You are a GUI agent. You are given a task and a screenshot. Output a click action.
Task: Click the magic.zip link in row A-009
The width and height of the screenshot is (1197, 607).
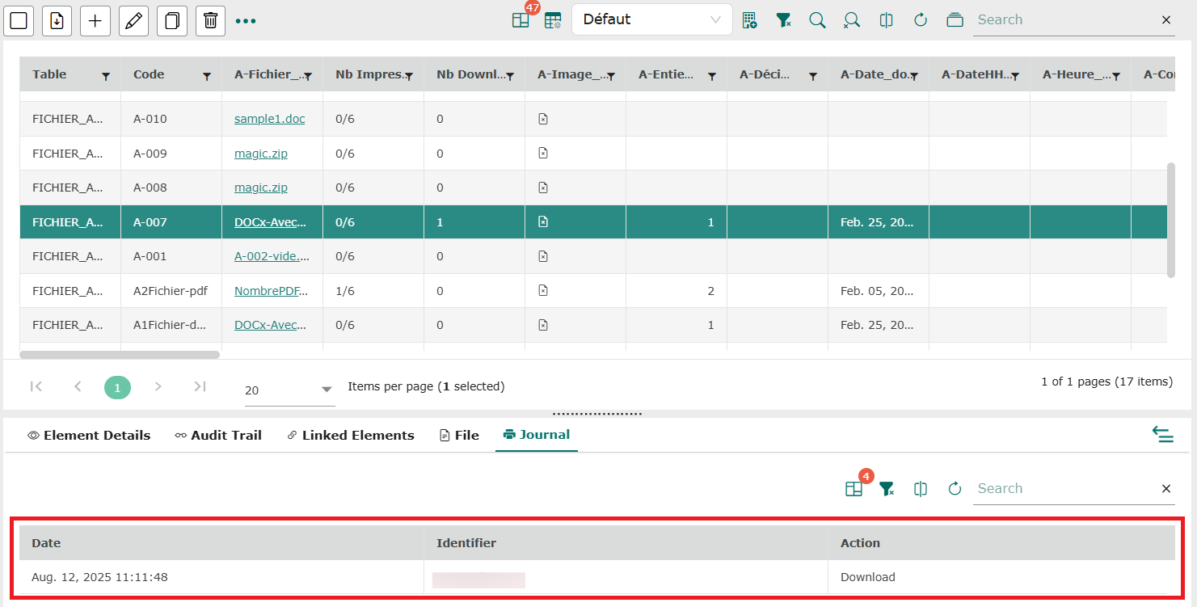click(260, 154)
